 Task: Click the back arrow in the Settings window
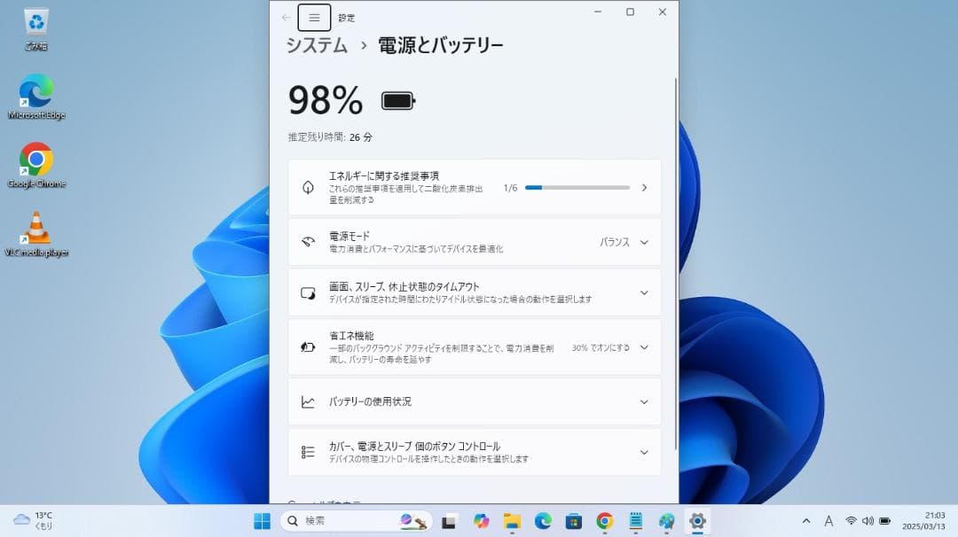click(x=285, y=17)
